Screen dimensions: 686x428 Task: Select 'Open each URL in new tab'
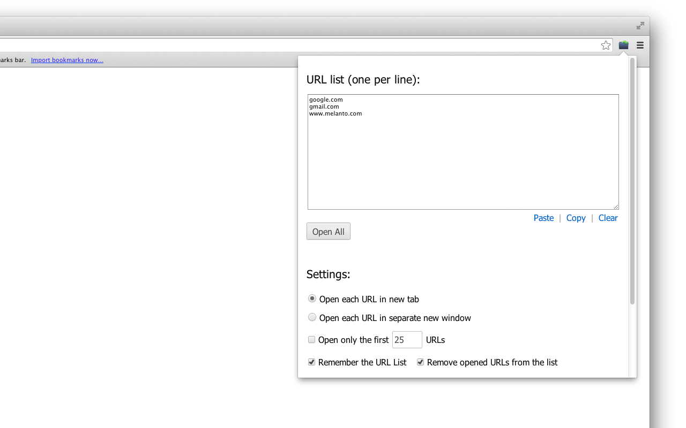pos(312,299)
